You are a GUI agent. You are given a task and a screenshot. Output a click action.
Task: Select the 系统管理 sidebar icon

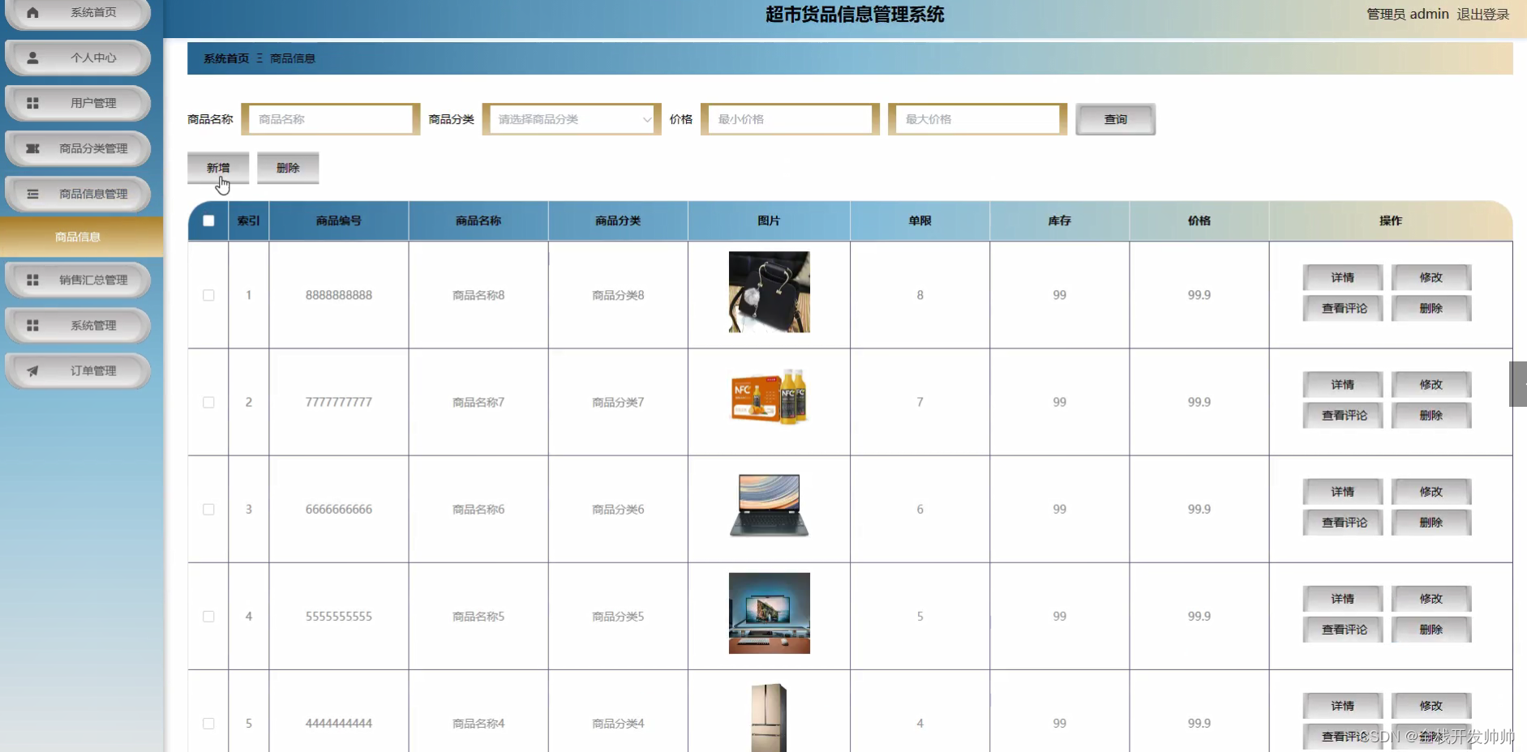(x=33, y=325)
